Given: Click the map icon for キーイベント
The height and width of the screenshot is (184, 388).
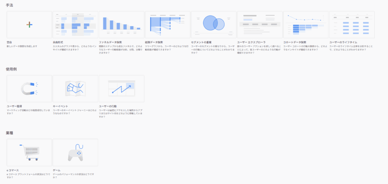Looking at the screenshot, I should [x=75, y=89].
